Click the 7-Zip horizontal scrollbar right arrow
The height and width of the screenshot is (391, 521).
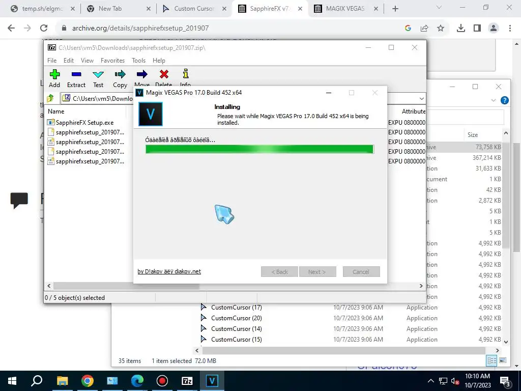421,286
